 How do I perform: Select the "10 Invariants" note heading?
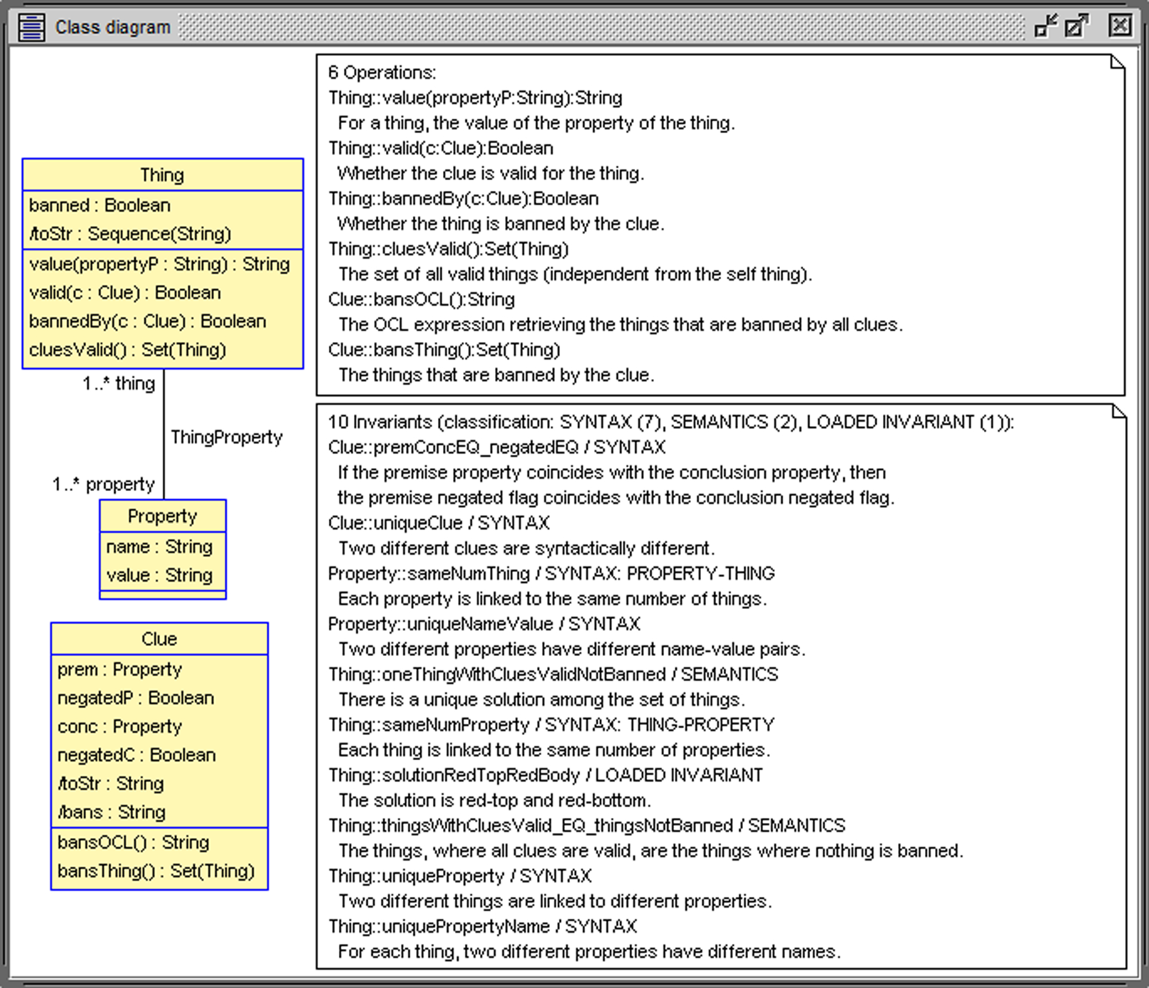point(670,422)
